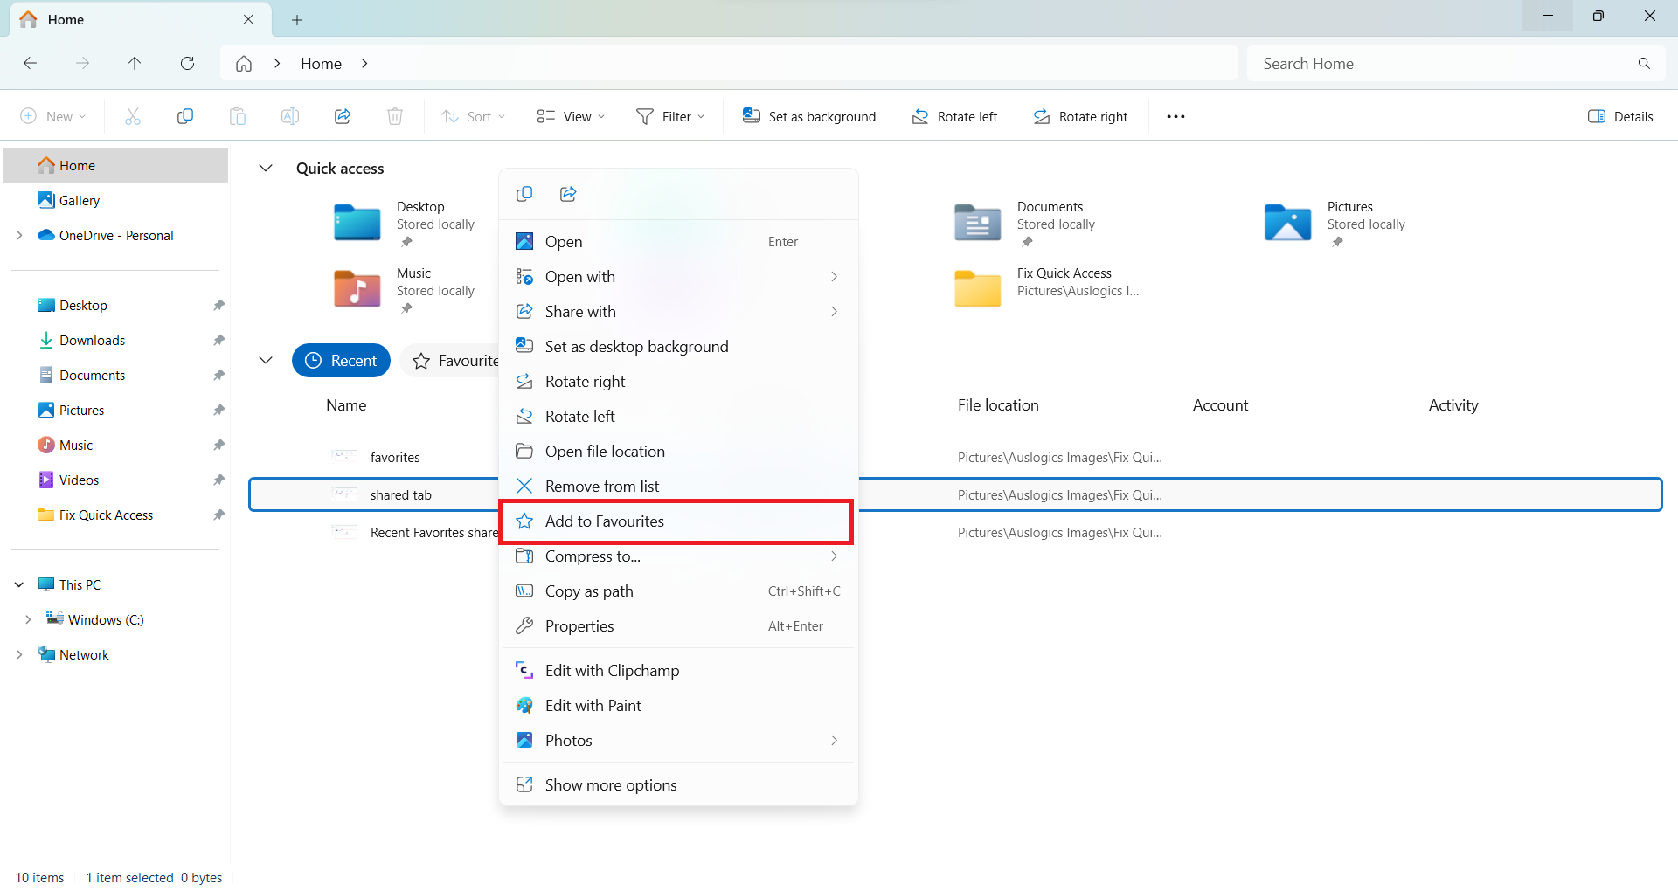Collapse the Quick access section
Screen dimensions: 1678x891
[x=266, y=168]
